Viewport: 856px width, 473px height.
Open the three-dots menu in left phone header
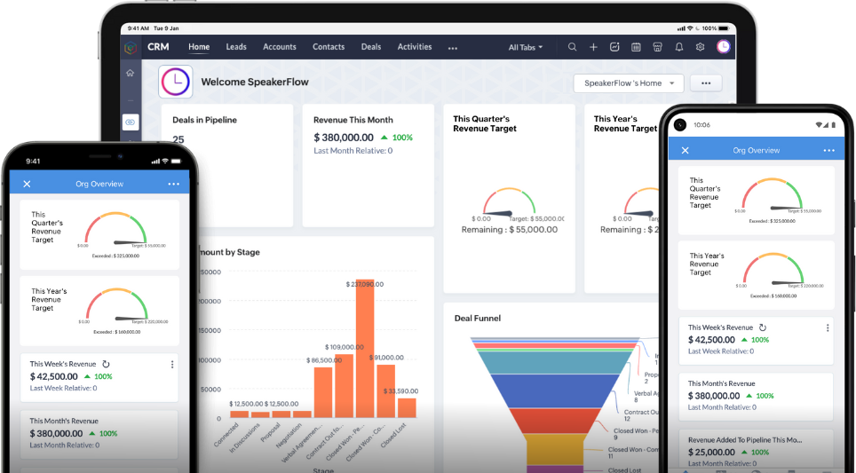pos(174,184)
